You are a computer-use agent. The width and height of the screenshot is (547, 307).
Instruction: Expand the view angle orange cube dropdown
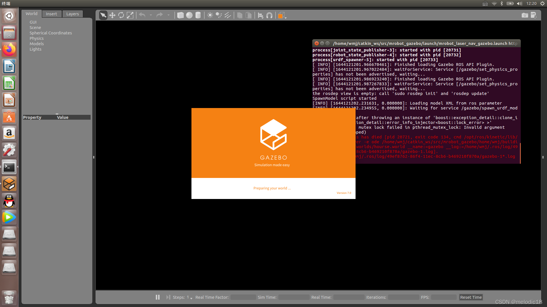pos(285,17)
